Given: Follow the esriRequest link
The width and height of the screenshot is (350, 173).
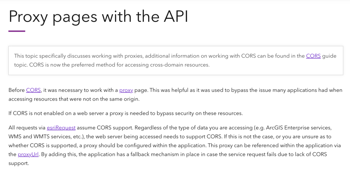Looking at the screenshot, I should point(61,128).
